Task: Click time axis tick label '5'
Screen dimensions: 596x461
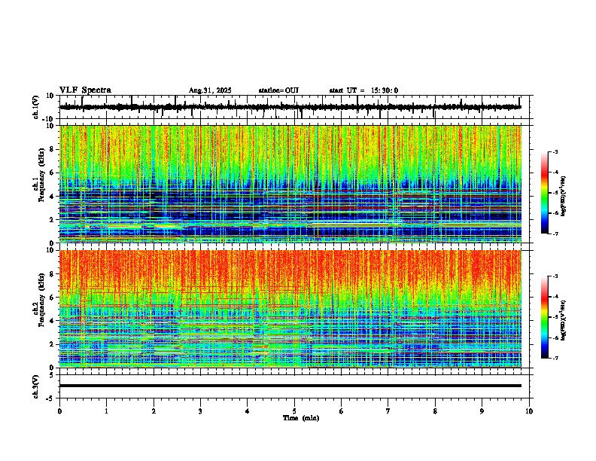Action: coord(294,411)
